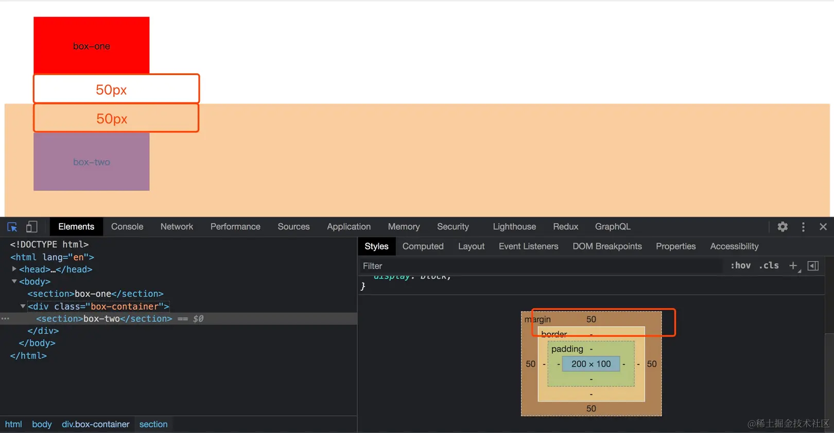Select the section box-two node

click(104, 319)
